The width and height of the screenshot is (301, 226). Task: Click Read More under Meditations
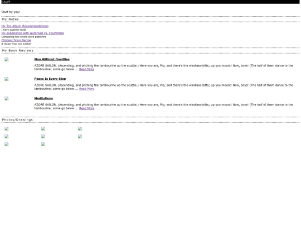click(x=86, y=108)
